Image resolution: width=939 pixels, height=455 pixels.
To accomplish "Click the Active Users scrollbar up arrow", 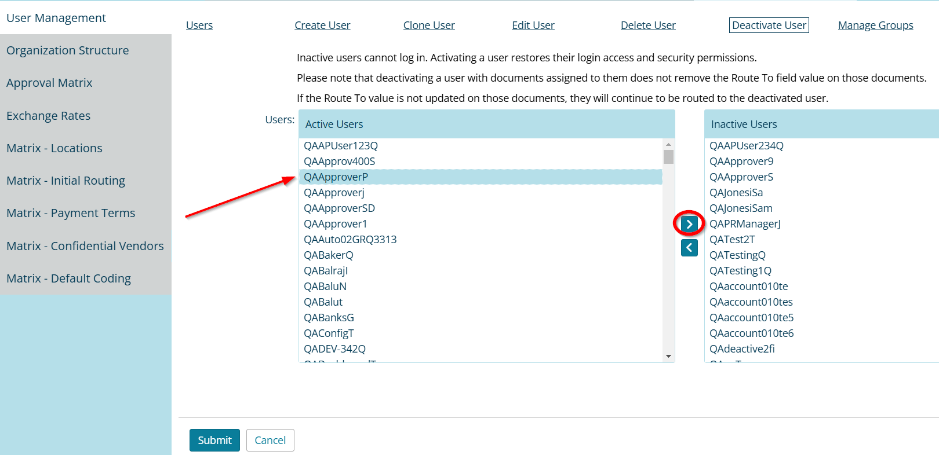I will [x=668, y=145].
